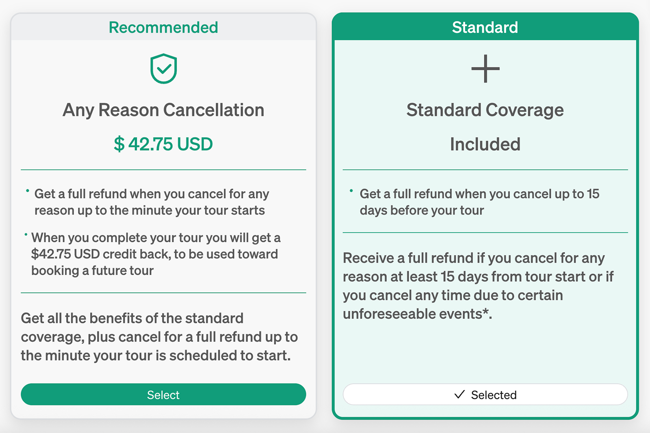Click the Selected button on Standard card
The width and height of the screenshot is (650, 433).
pyautogui.click(x=485, y=394)
